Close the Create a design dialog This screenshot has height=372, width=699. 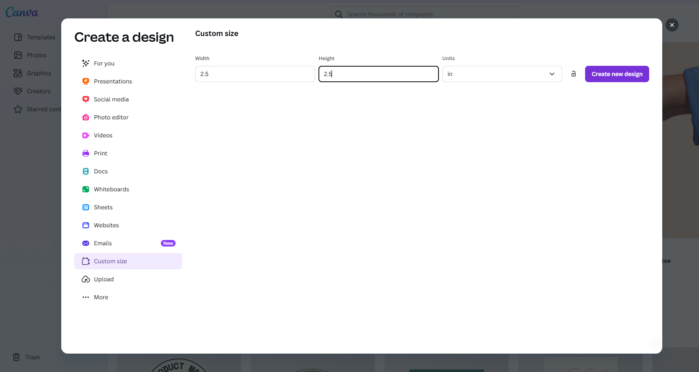click(672, 25)
